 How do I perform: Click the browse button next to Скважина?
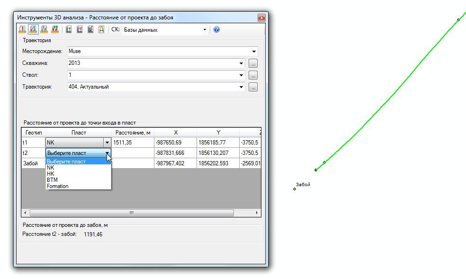(x=253, y=63)
